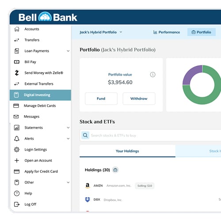Click the Portfolio value info icon
Image resolution: width=221 pixels, height=221 pixels.
click(x=152, y=75)
